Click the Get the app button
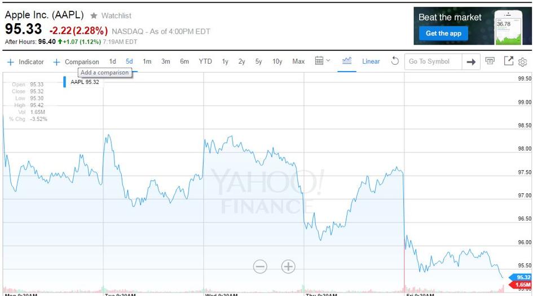 click(x=443, y=33)
